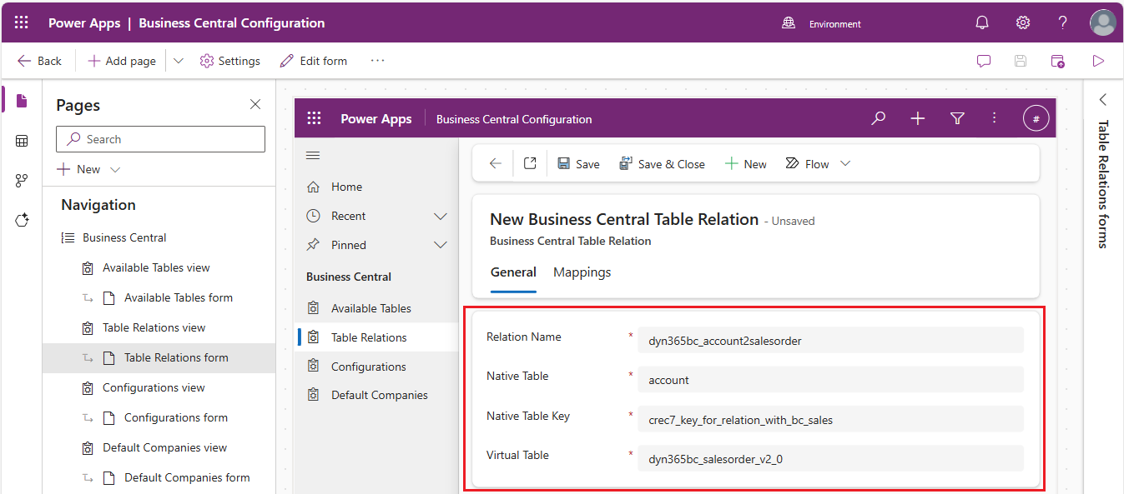Open the app launcher waffle in top header

tap(22, 22)
